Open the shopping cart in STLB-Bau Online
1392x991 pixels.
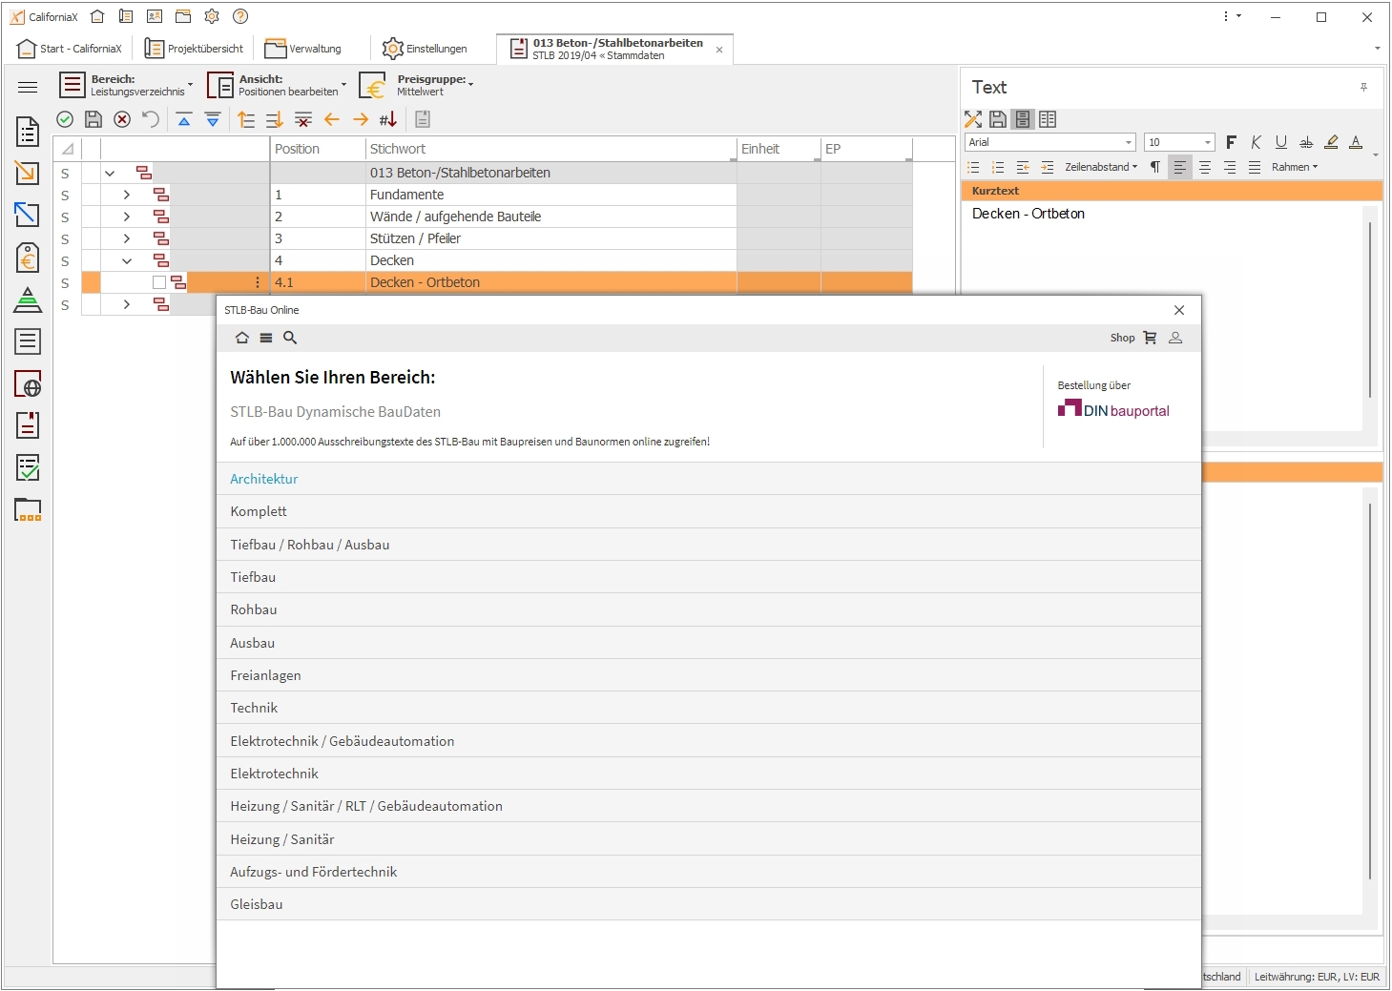tap(1152, 337)
